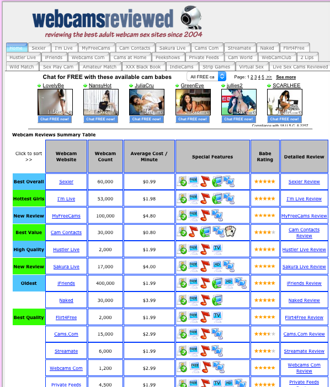Click the See more link
Viewport: 330px width, 387px height.
[x=286, y=77]
